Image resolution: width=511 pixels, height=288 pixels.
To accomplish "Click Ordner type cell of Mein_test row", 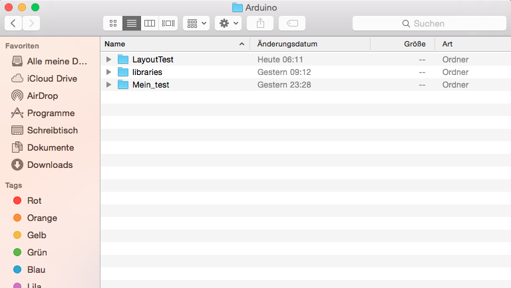I will pos(455,85).
